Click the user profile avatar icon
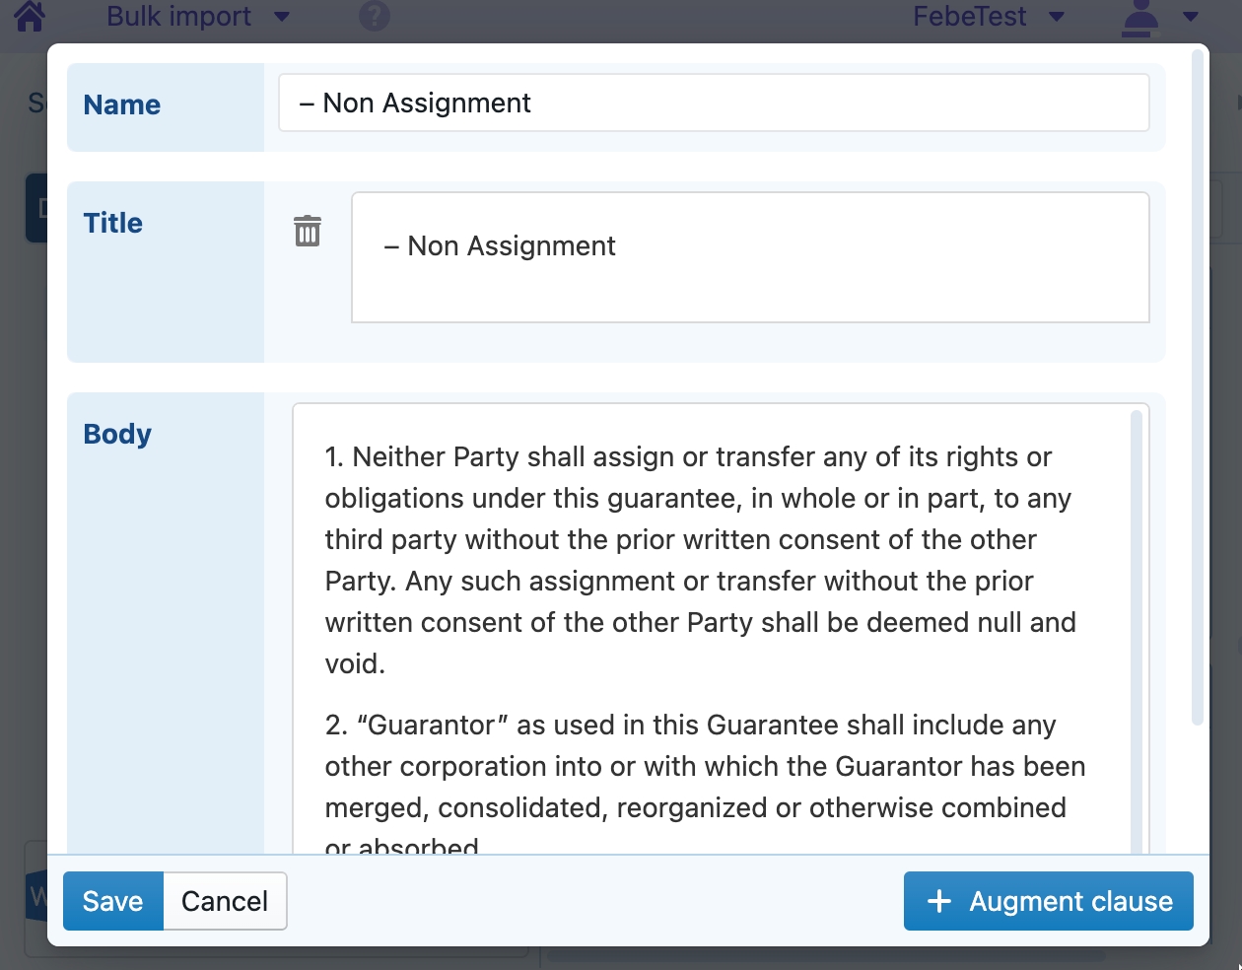1242x970 pixels. tap(1140, 18)
